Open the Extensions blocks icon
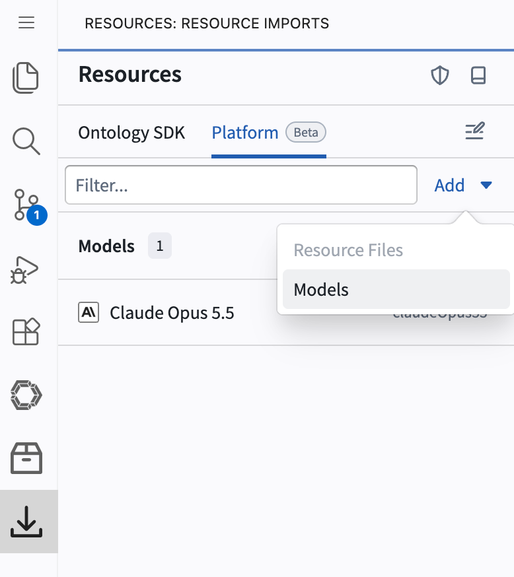This screenshot has height=577, width=514. point(26,331)
